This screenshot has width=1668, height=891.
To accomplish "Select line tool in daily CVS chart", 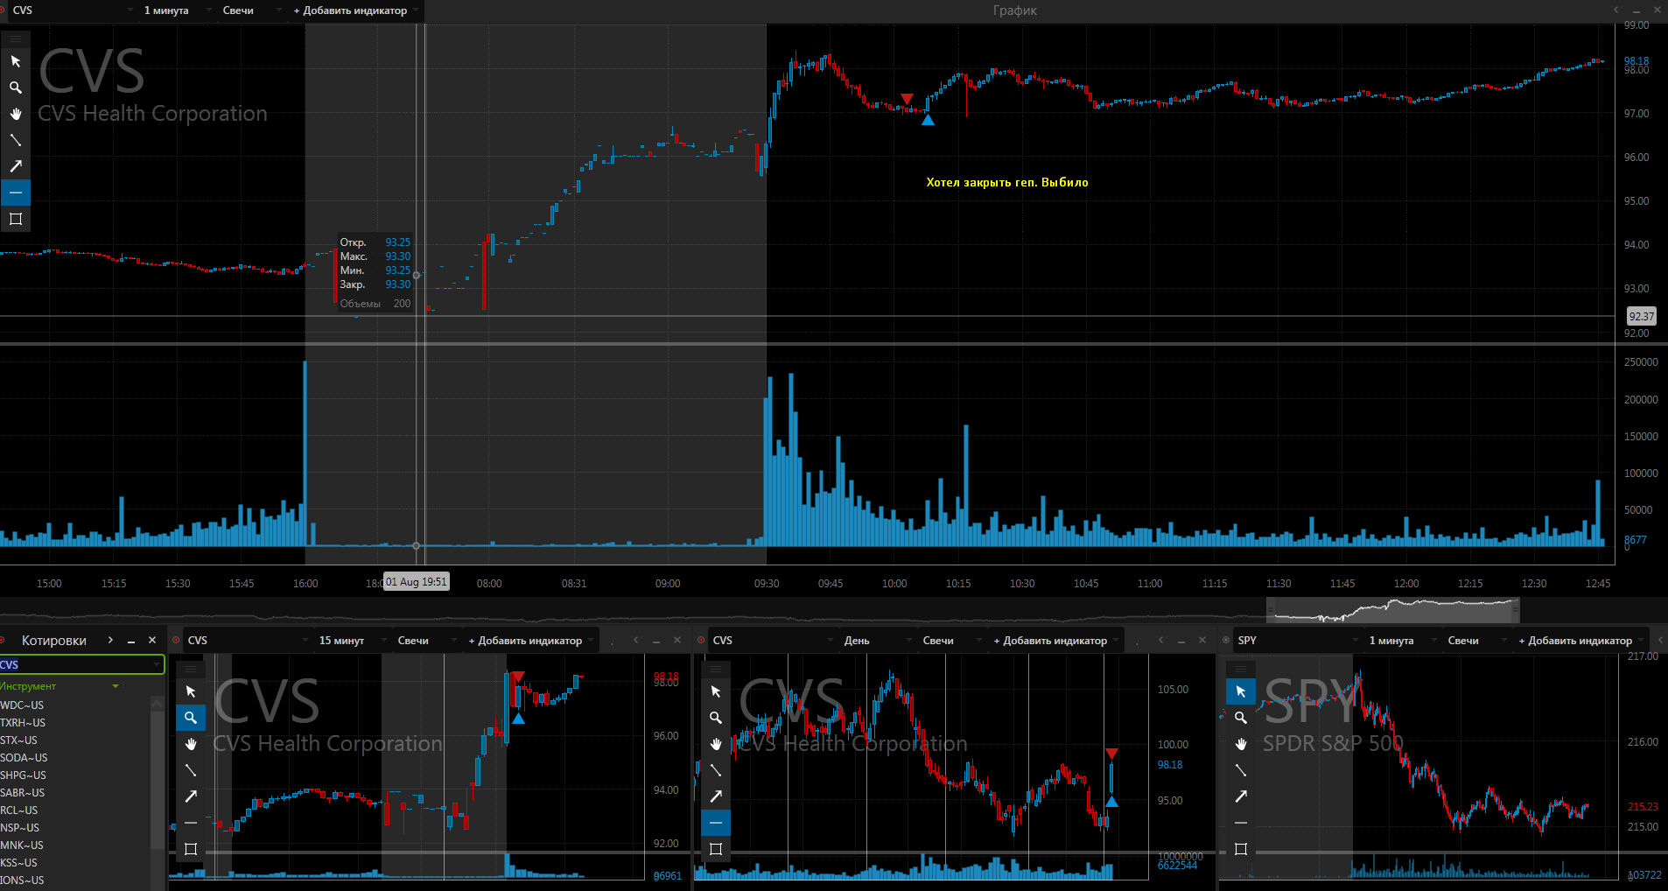I will 716,770.
